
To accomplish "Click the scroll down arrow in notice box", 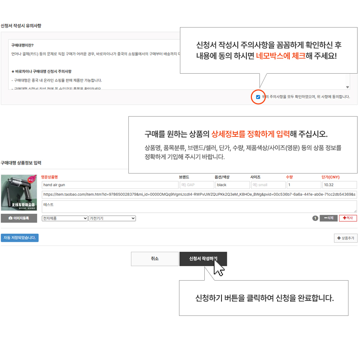I will coord(347,87).
